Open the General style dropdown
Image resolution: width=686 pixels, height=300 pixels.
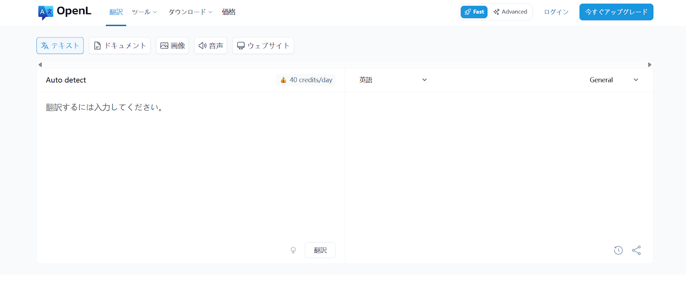pyautogui.click(x=614, y=80)
